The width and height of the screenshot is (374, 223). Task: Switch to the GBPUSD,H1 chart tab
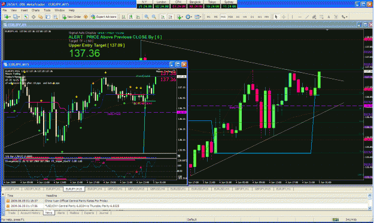(115, 189)
